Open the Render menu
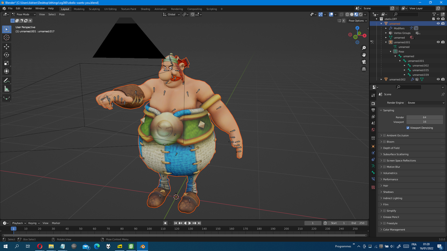Screen dimensions: 447x251 (28, 8)
